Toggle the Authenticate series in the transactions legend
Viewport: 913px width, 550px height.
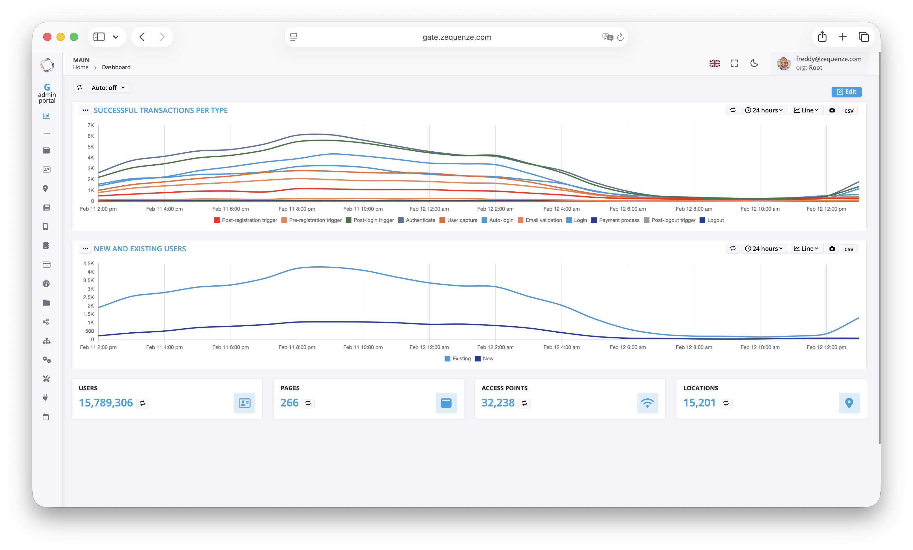click(417, 220)
